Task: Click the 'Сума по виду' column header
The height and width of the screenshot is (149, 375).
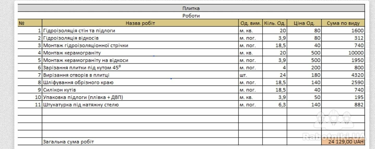Action: pyautogui.click(x=343, y=23)
